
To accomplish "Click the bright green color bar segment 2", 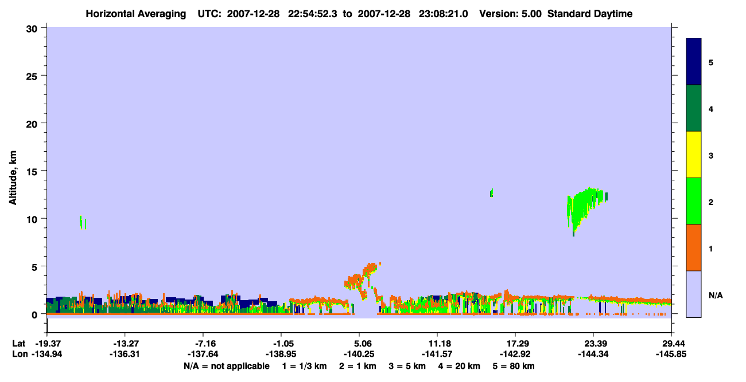I will pos(694,201).
